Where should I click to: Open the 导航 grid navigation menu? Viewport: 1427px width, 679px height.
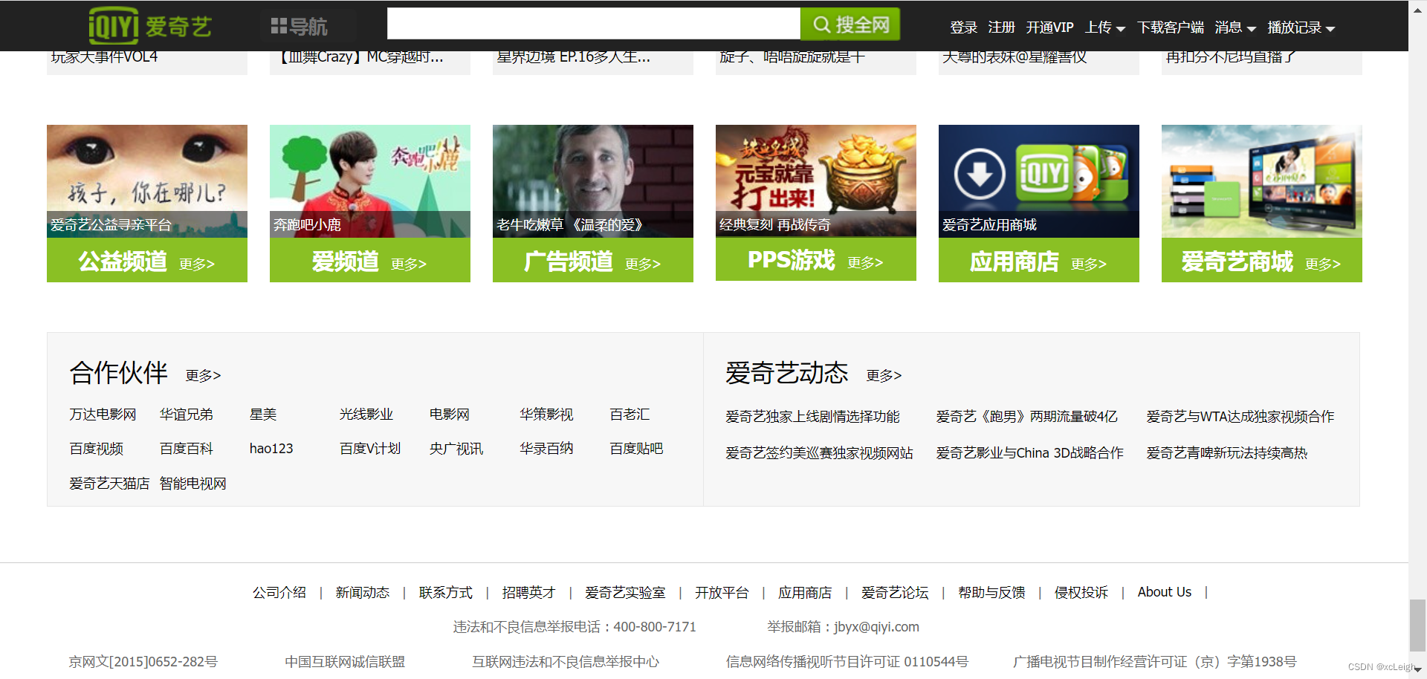click(299, 27)
